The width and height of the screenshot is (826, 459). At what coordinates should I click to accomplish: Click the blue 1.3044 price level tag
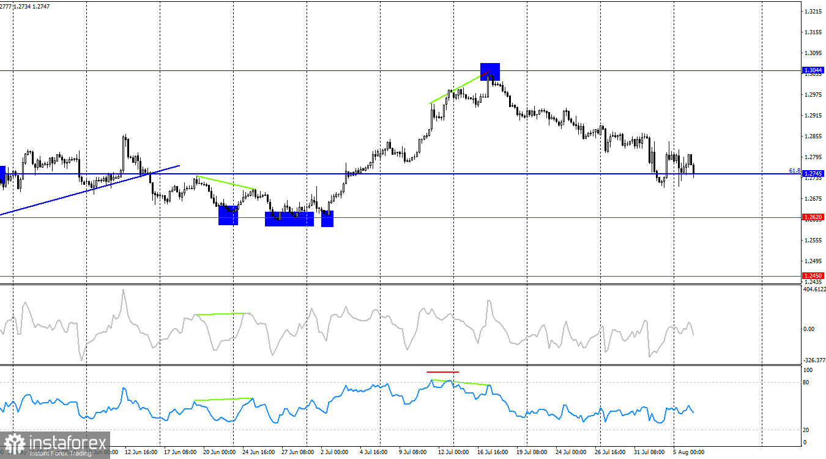pos(813,70)
